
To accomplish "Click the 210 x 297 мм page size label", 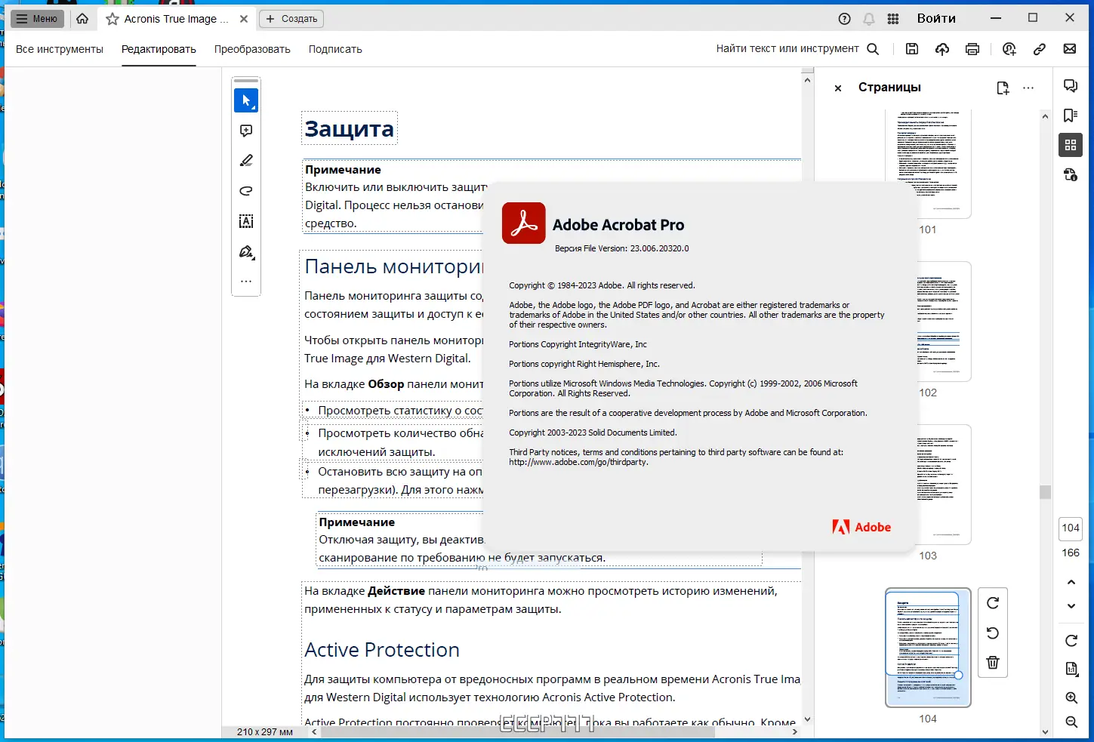I will (265, 732).
